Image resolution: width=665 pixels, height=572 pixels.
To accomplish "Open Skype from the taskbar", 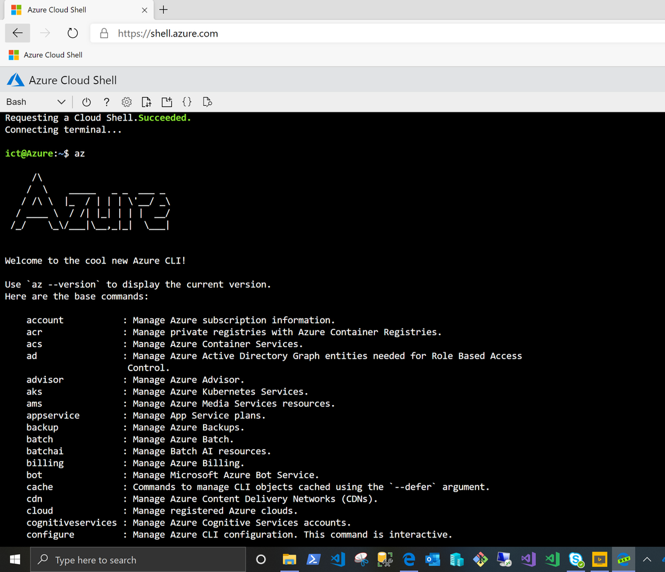I will (x=576, y=560).
